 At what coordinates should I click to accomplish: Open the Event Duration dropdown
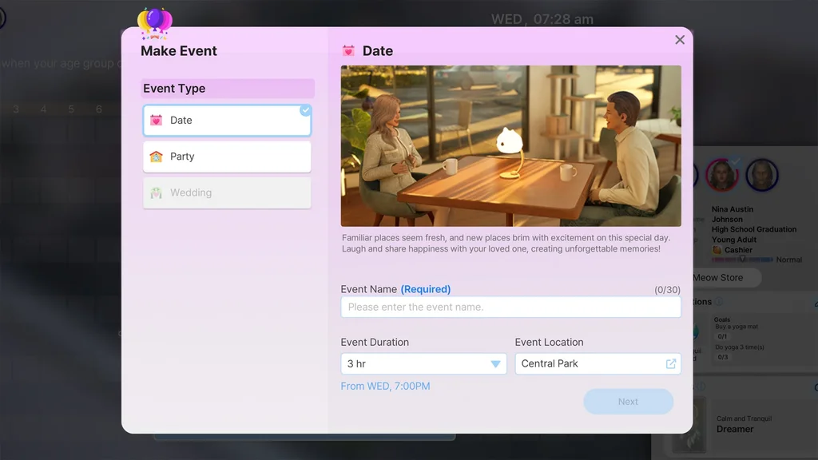tap(423, 363)
